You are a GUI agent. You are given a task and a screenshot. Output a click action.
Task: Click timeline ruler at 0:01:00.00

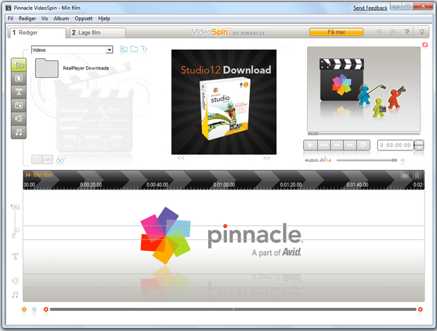224,185
